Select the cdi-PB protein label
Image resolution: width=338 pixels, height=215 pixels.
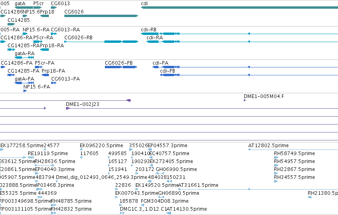[x=168, y=71]
